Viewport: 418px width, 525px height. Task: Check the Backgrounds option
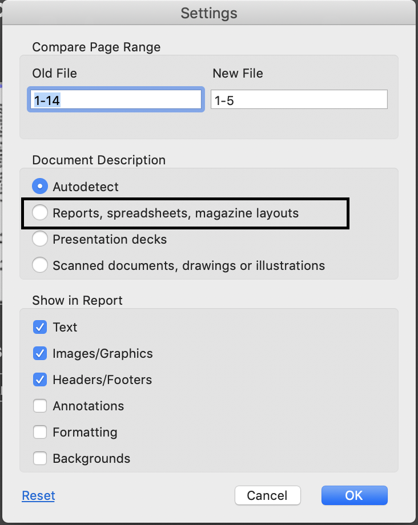click(x=40, y=458)
